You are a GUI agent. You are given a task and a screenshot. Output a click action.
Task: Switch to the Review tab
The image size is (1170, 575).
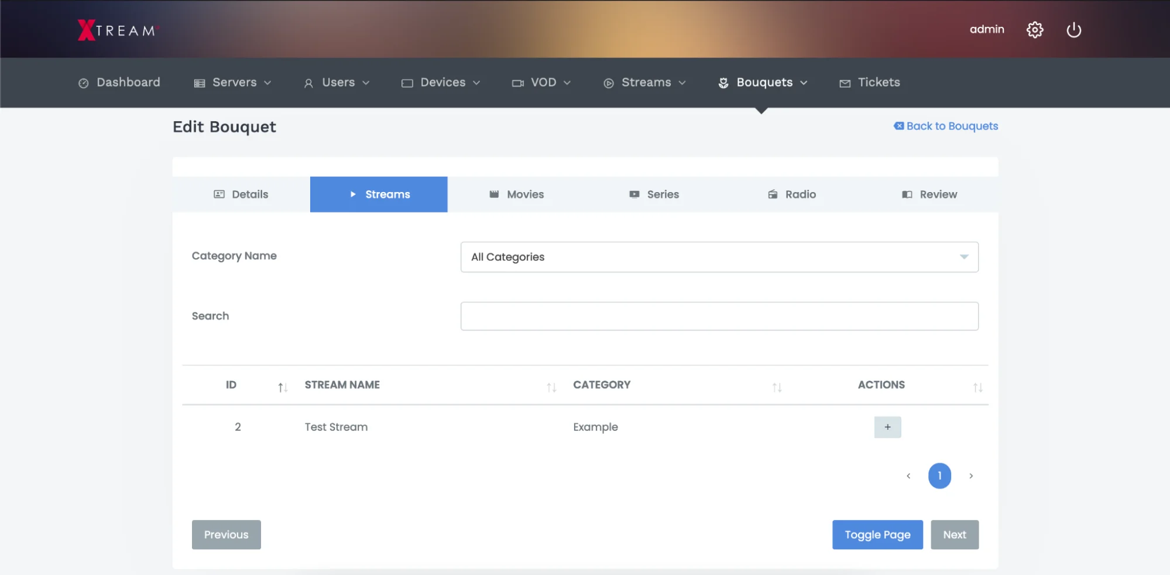pos(929,194)
